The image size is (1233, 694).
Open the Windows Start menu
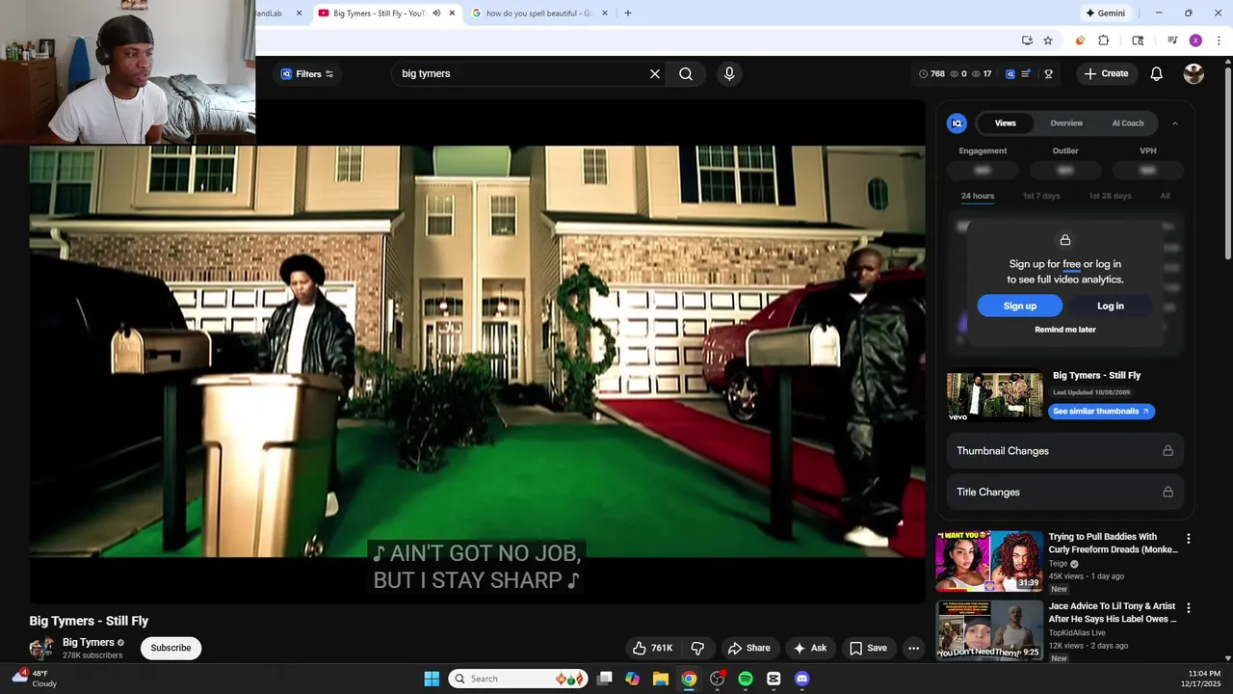click(x=432, y=679)
